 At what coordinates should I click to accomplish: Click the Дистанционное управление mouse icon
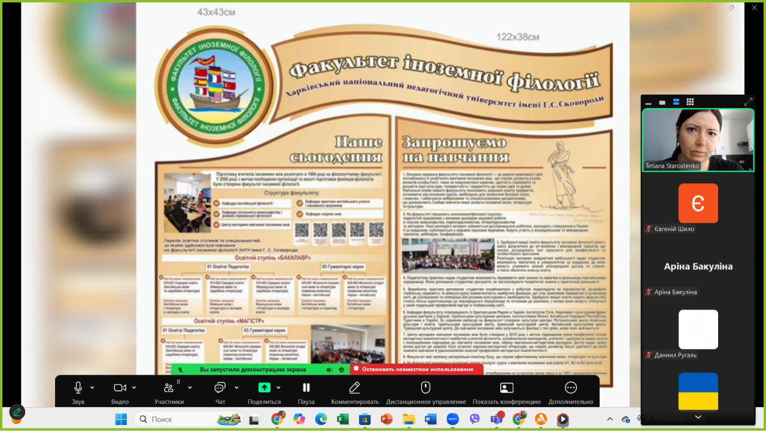point(425,388)
